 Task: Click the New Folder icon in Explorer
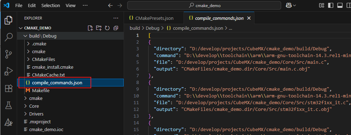99,28
